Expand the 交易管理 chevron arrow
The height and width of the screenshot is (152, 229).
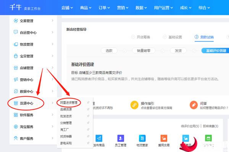click(x=52, y=21)
